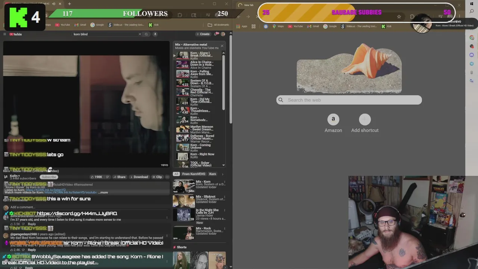Mute the Korn YouTube browser tab

[x=54, y=4]
